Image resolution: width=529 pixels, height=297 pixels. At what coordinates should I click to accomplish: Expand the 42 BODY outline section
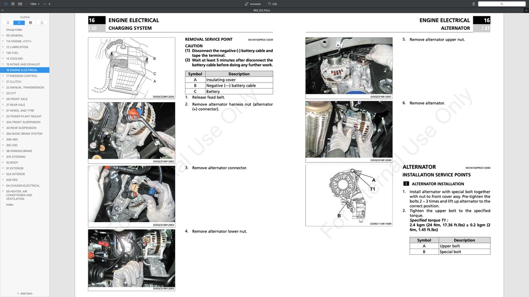point(3,162)
